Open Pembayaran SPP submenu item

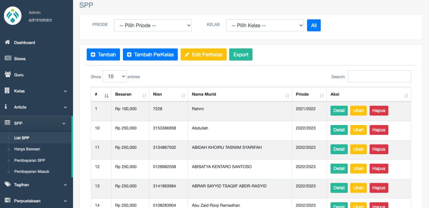click(x=29, y=161)
